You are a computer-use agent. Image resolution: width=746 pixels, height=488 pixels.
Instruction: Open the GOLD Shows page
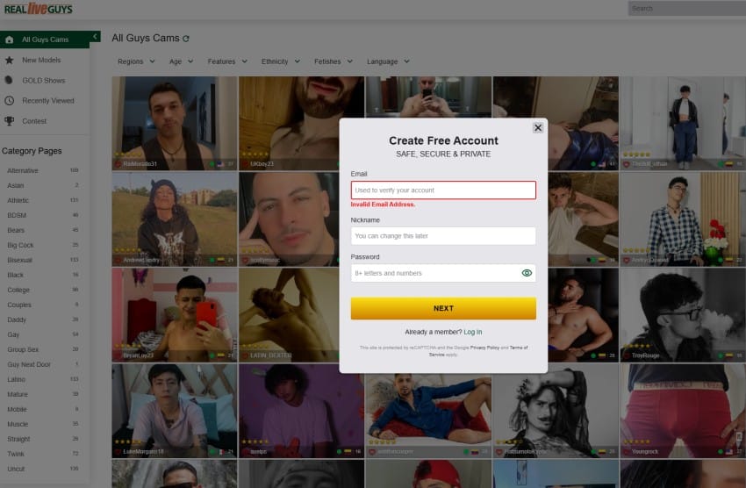tap(44, 81)
